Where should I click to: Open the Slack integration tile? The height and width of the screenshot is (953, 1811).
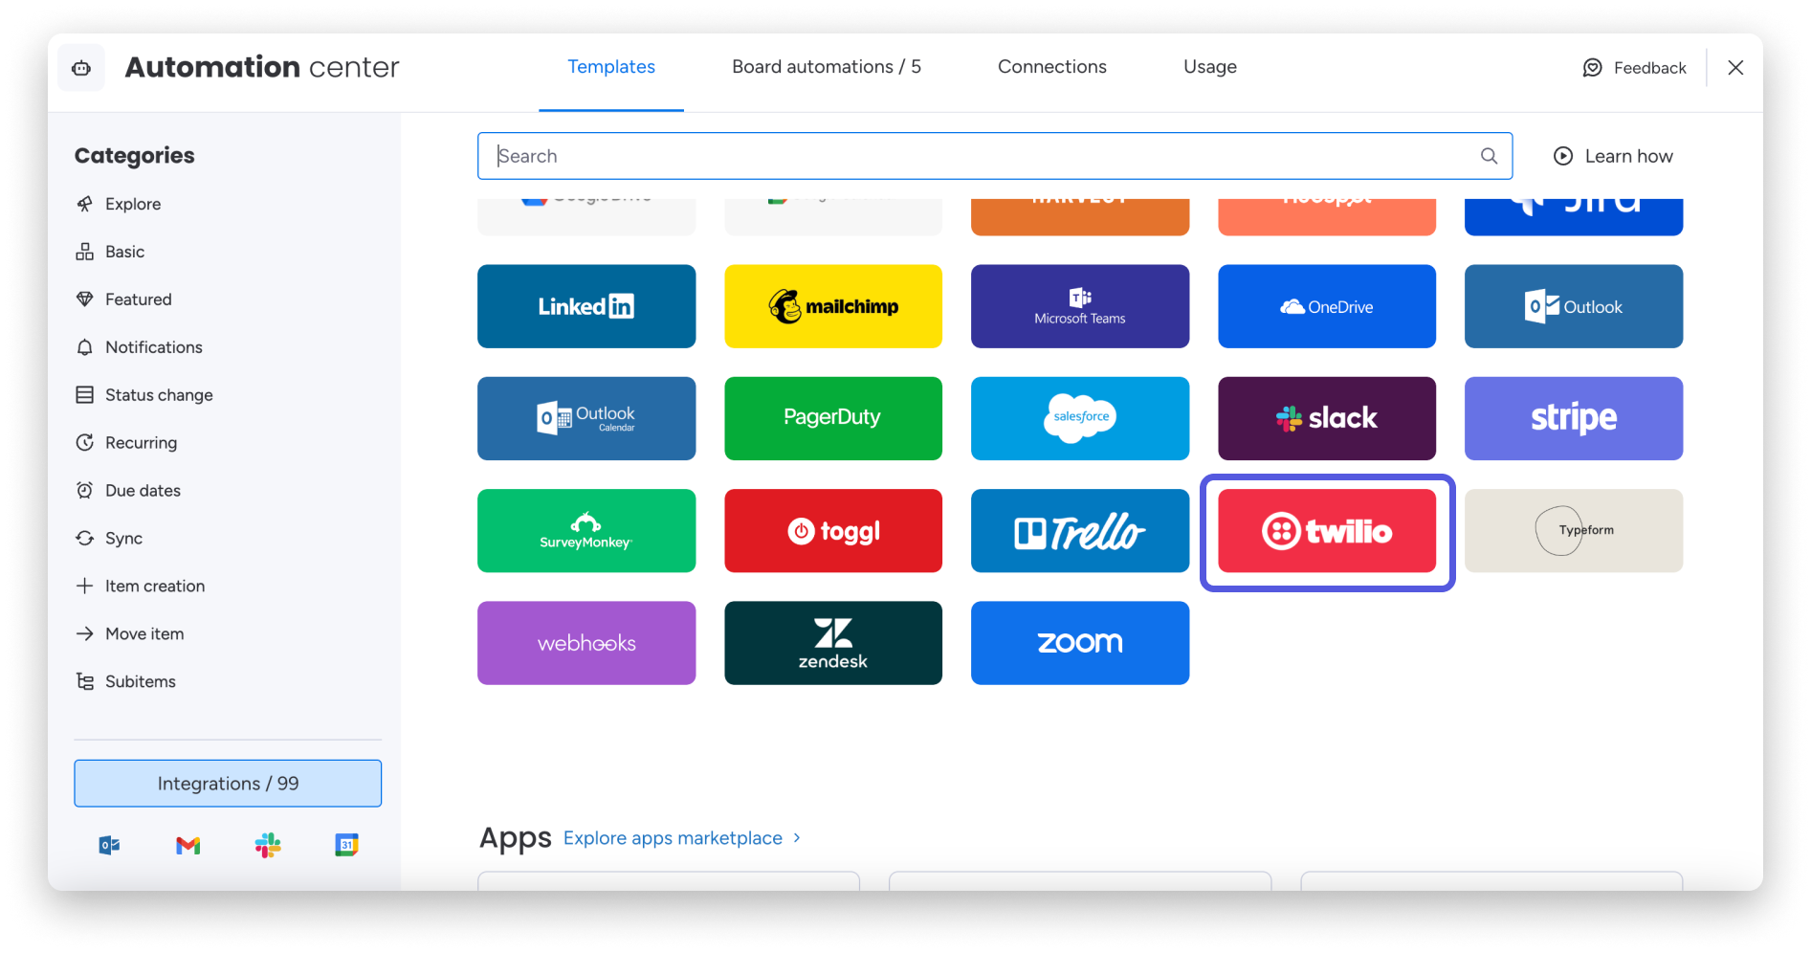coord(1327,418)
